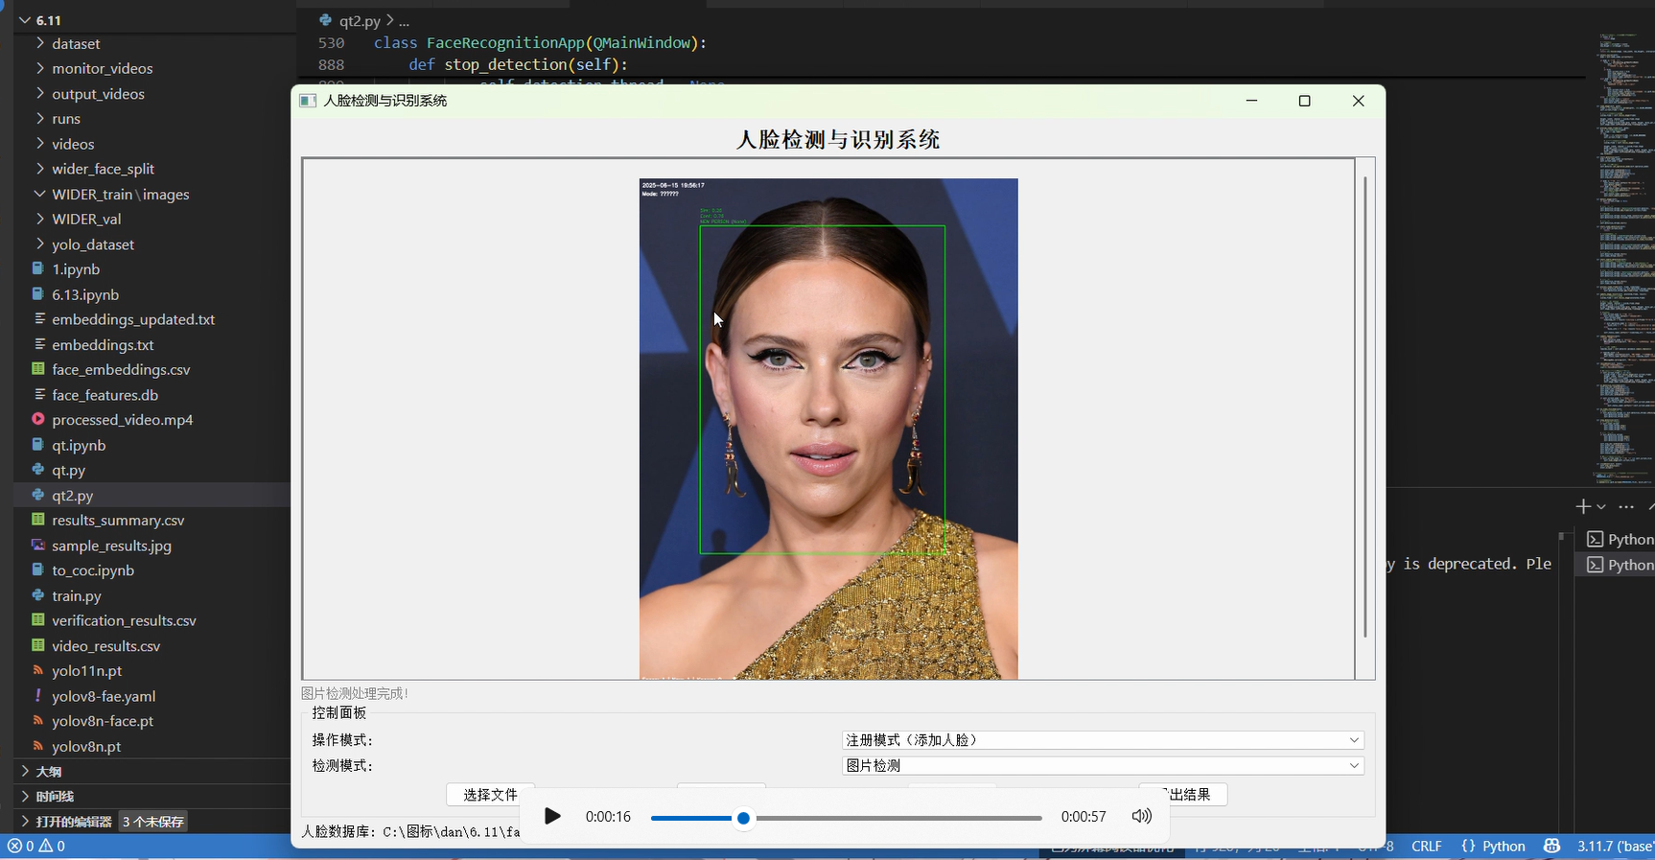Expand the WIDER_val folder
This screenshot has height=860, width=1655.
pyautogui.click(x=40, y=219)
